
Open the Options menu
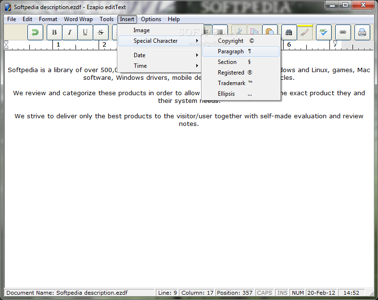[x=151, y=19]
